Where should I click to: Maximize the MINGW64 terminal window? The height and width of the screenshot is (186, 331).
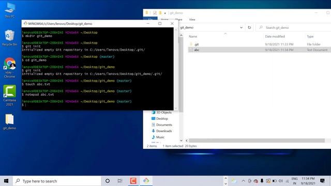pyautogui.click(x=160, y=23)
